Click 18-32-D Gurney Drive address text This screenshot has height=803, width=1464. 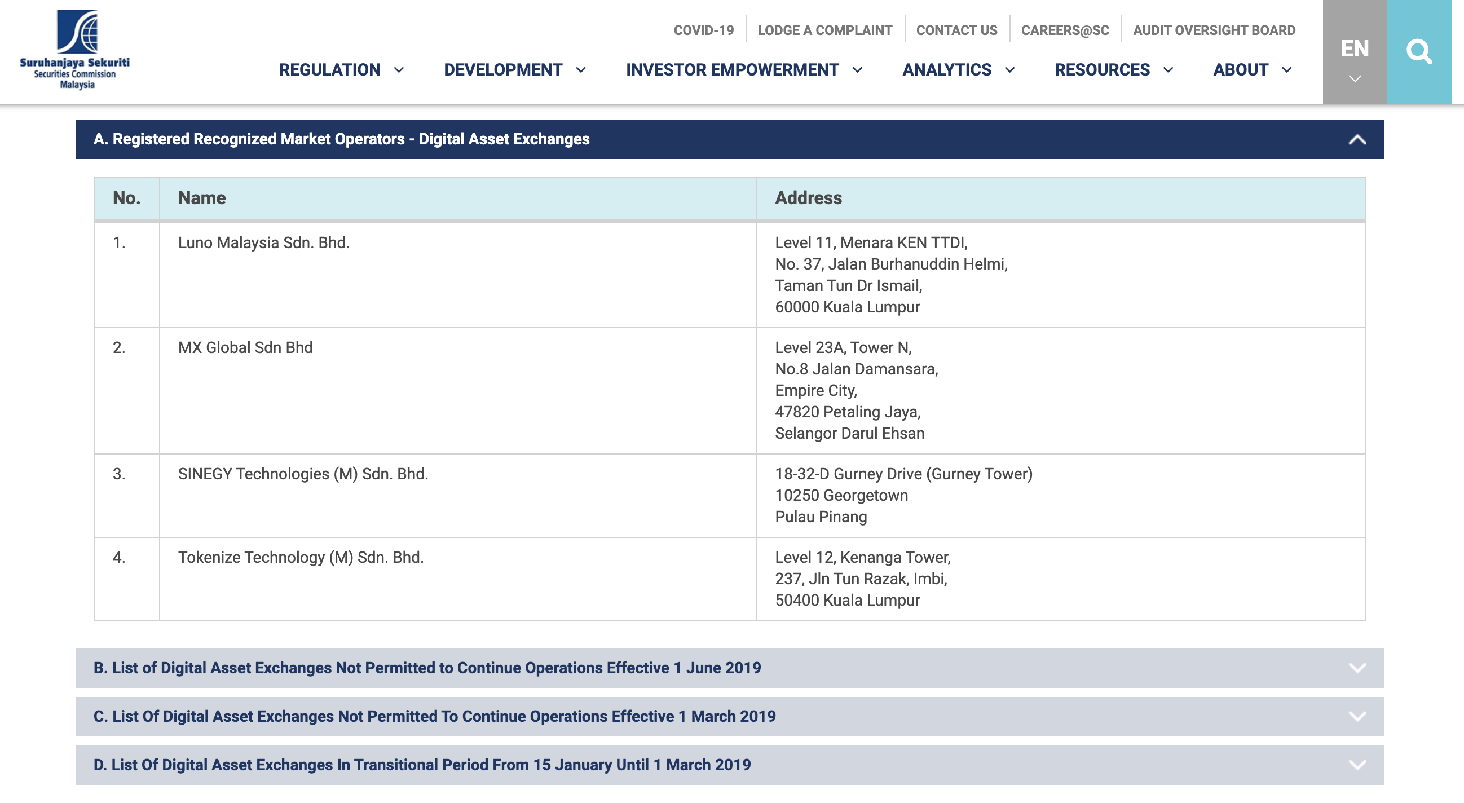click(x=903, y=474)
